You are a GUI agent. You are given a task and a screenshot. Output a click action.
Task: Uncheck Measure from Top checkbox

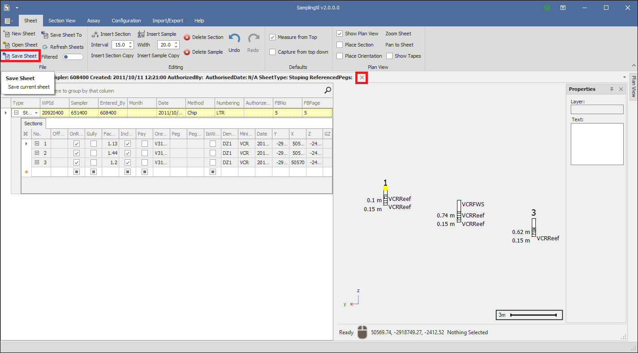[272, 38]
